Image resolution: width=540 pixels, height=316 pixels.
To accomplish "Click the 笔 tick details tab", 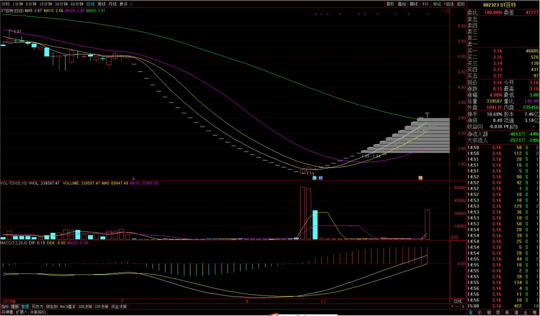I will pyautogui.click(x=470, y=312).
